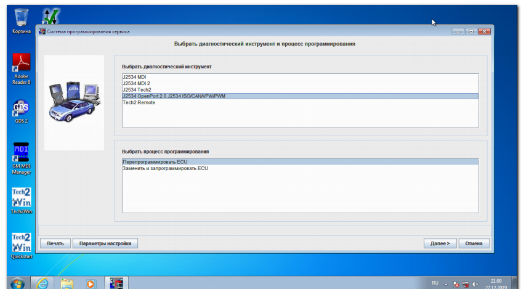Click the Далее > button
The width and height of the screenshot is (521, 289).
tap(440, 243)
